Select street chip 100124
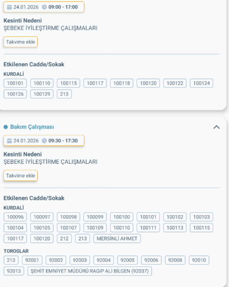The height and width of the screenshot is (287, 229). tap(202, 83)
